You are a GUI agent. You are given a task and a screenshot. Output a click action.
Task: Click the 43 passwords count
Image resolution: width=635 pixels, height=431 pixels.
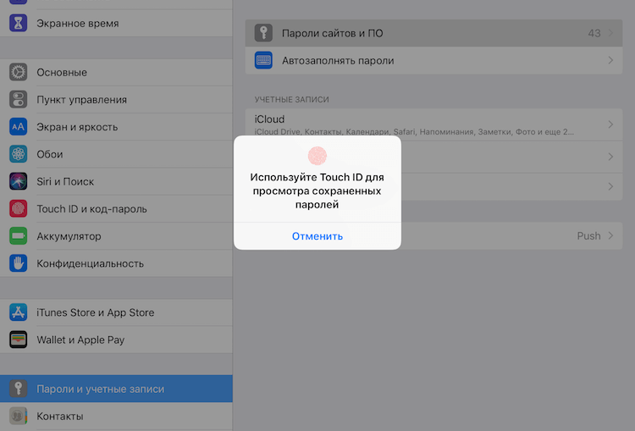[594, 33]
